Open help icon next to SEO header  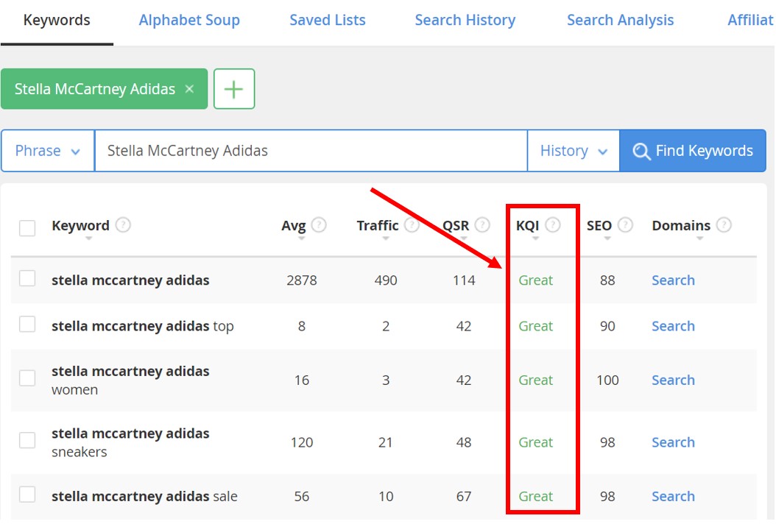point(625,225)
